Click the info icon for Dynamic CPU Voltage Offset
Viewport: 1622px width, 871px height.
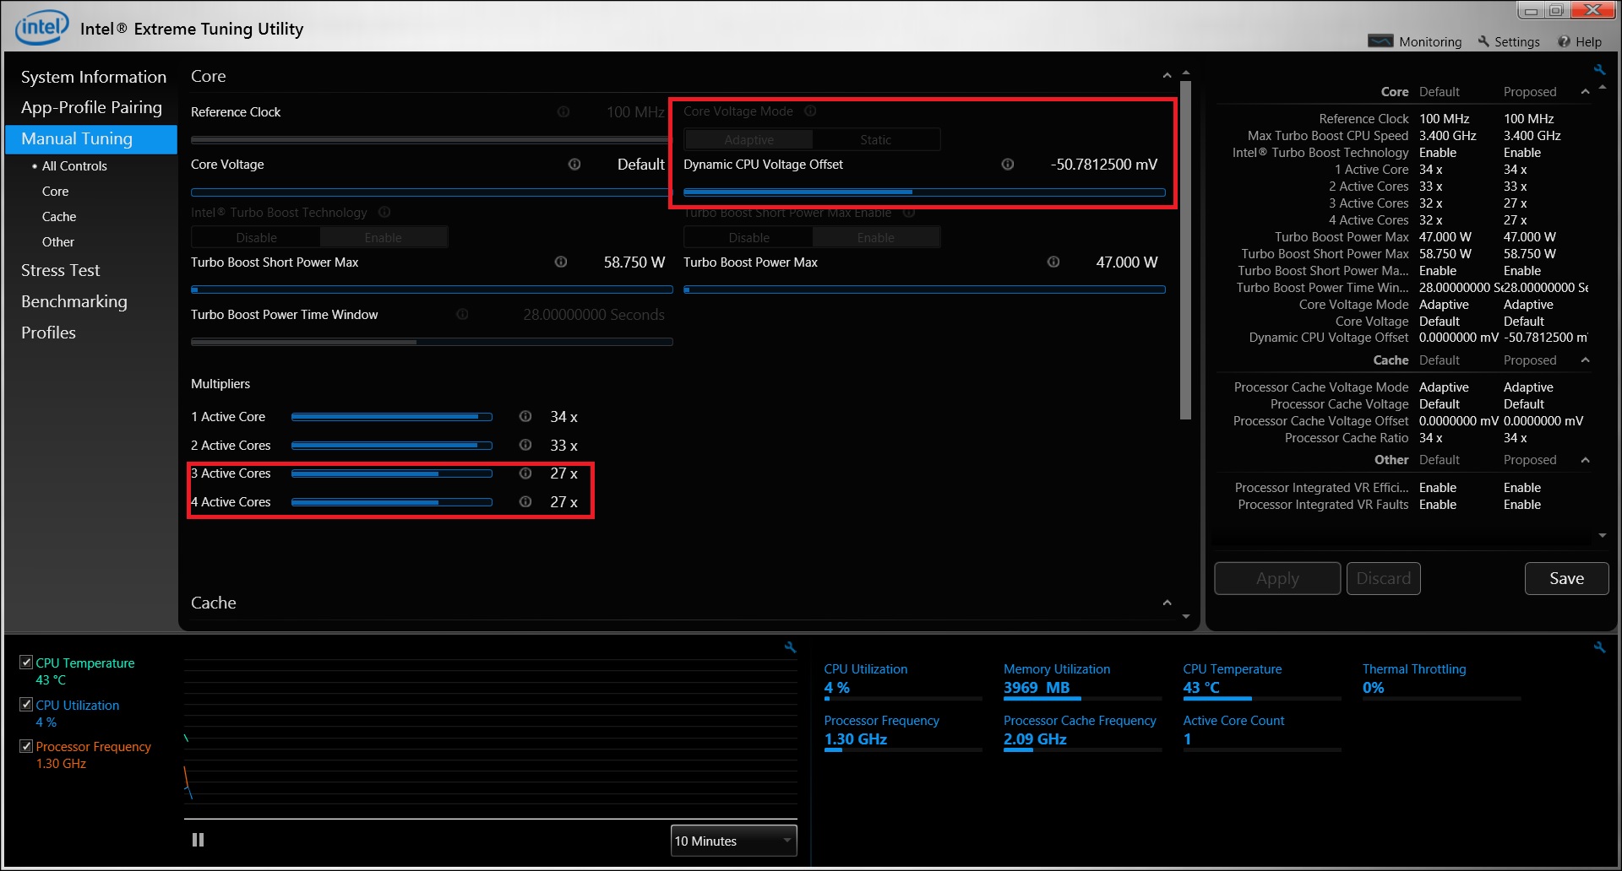pyautogui.click(x=1008, y=164)
